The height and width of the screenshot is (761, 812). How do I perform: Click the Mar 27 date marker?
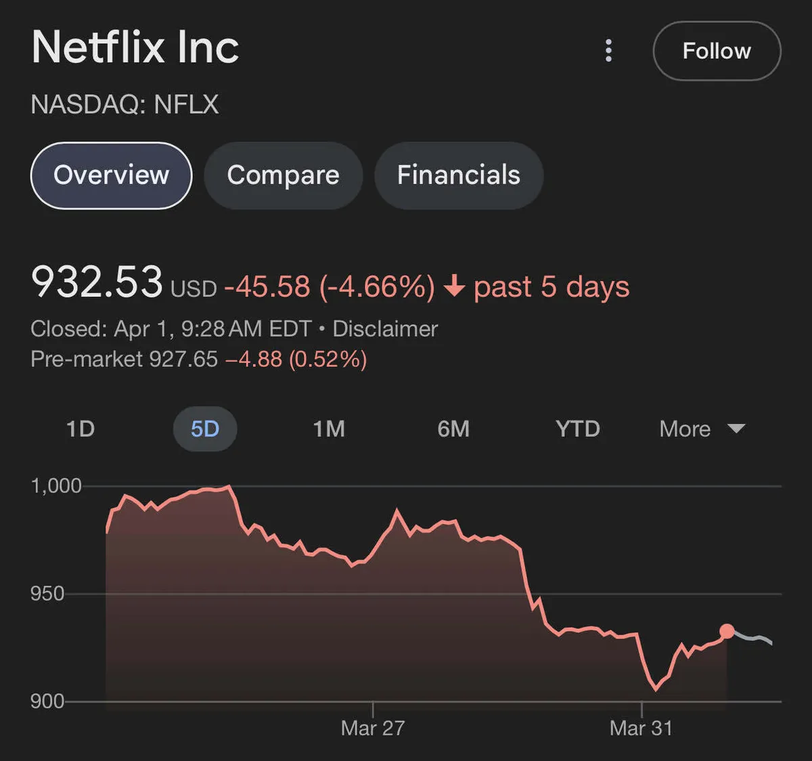373,728
